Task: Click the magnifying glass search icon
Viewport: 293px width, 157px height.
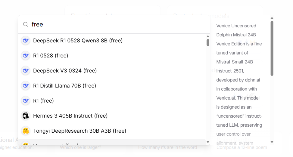Action: click(26, 24)
